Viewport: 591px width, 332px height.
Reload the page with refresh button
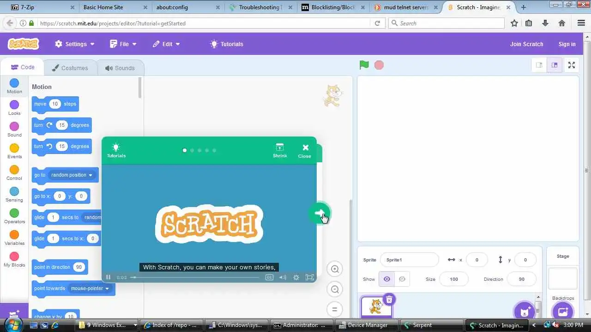click(377, 23)
